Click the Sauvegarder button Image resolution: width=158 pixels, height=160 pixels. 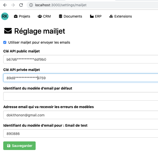tap(19, 146)
